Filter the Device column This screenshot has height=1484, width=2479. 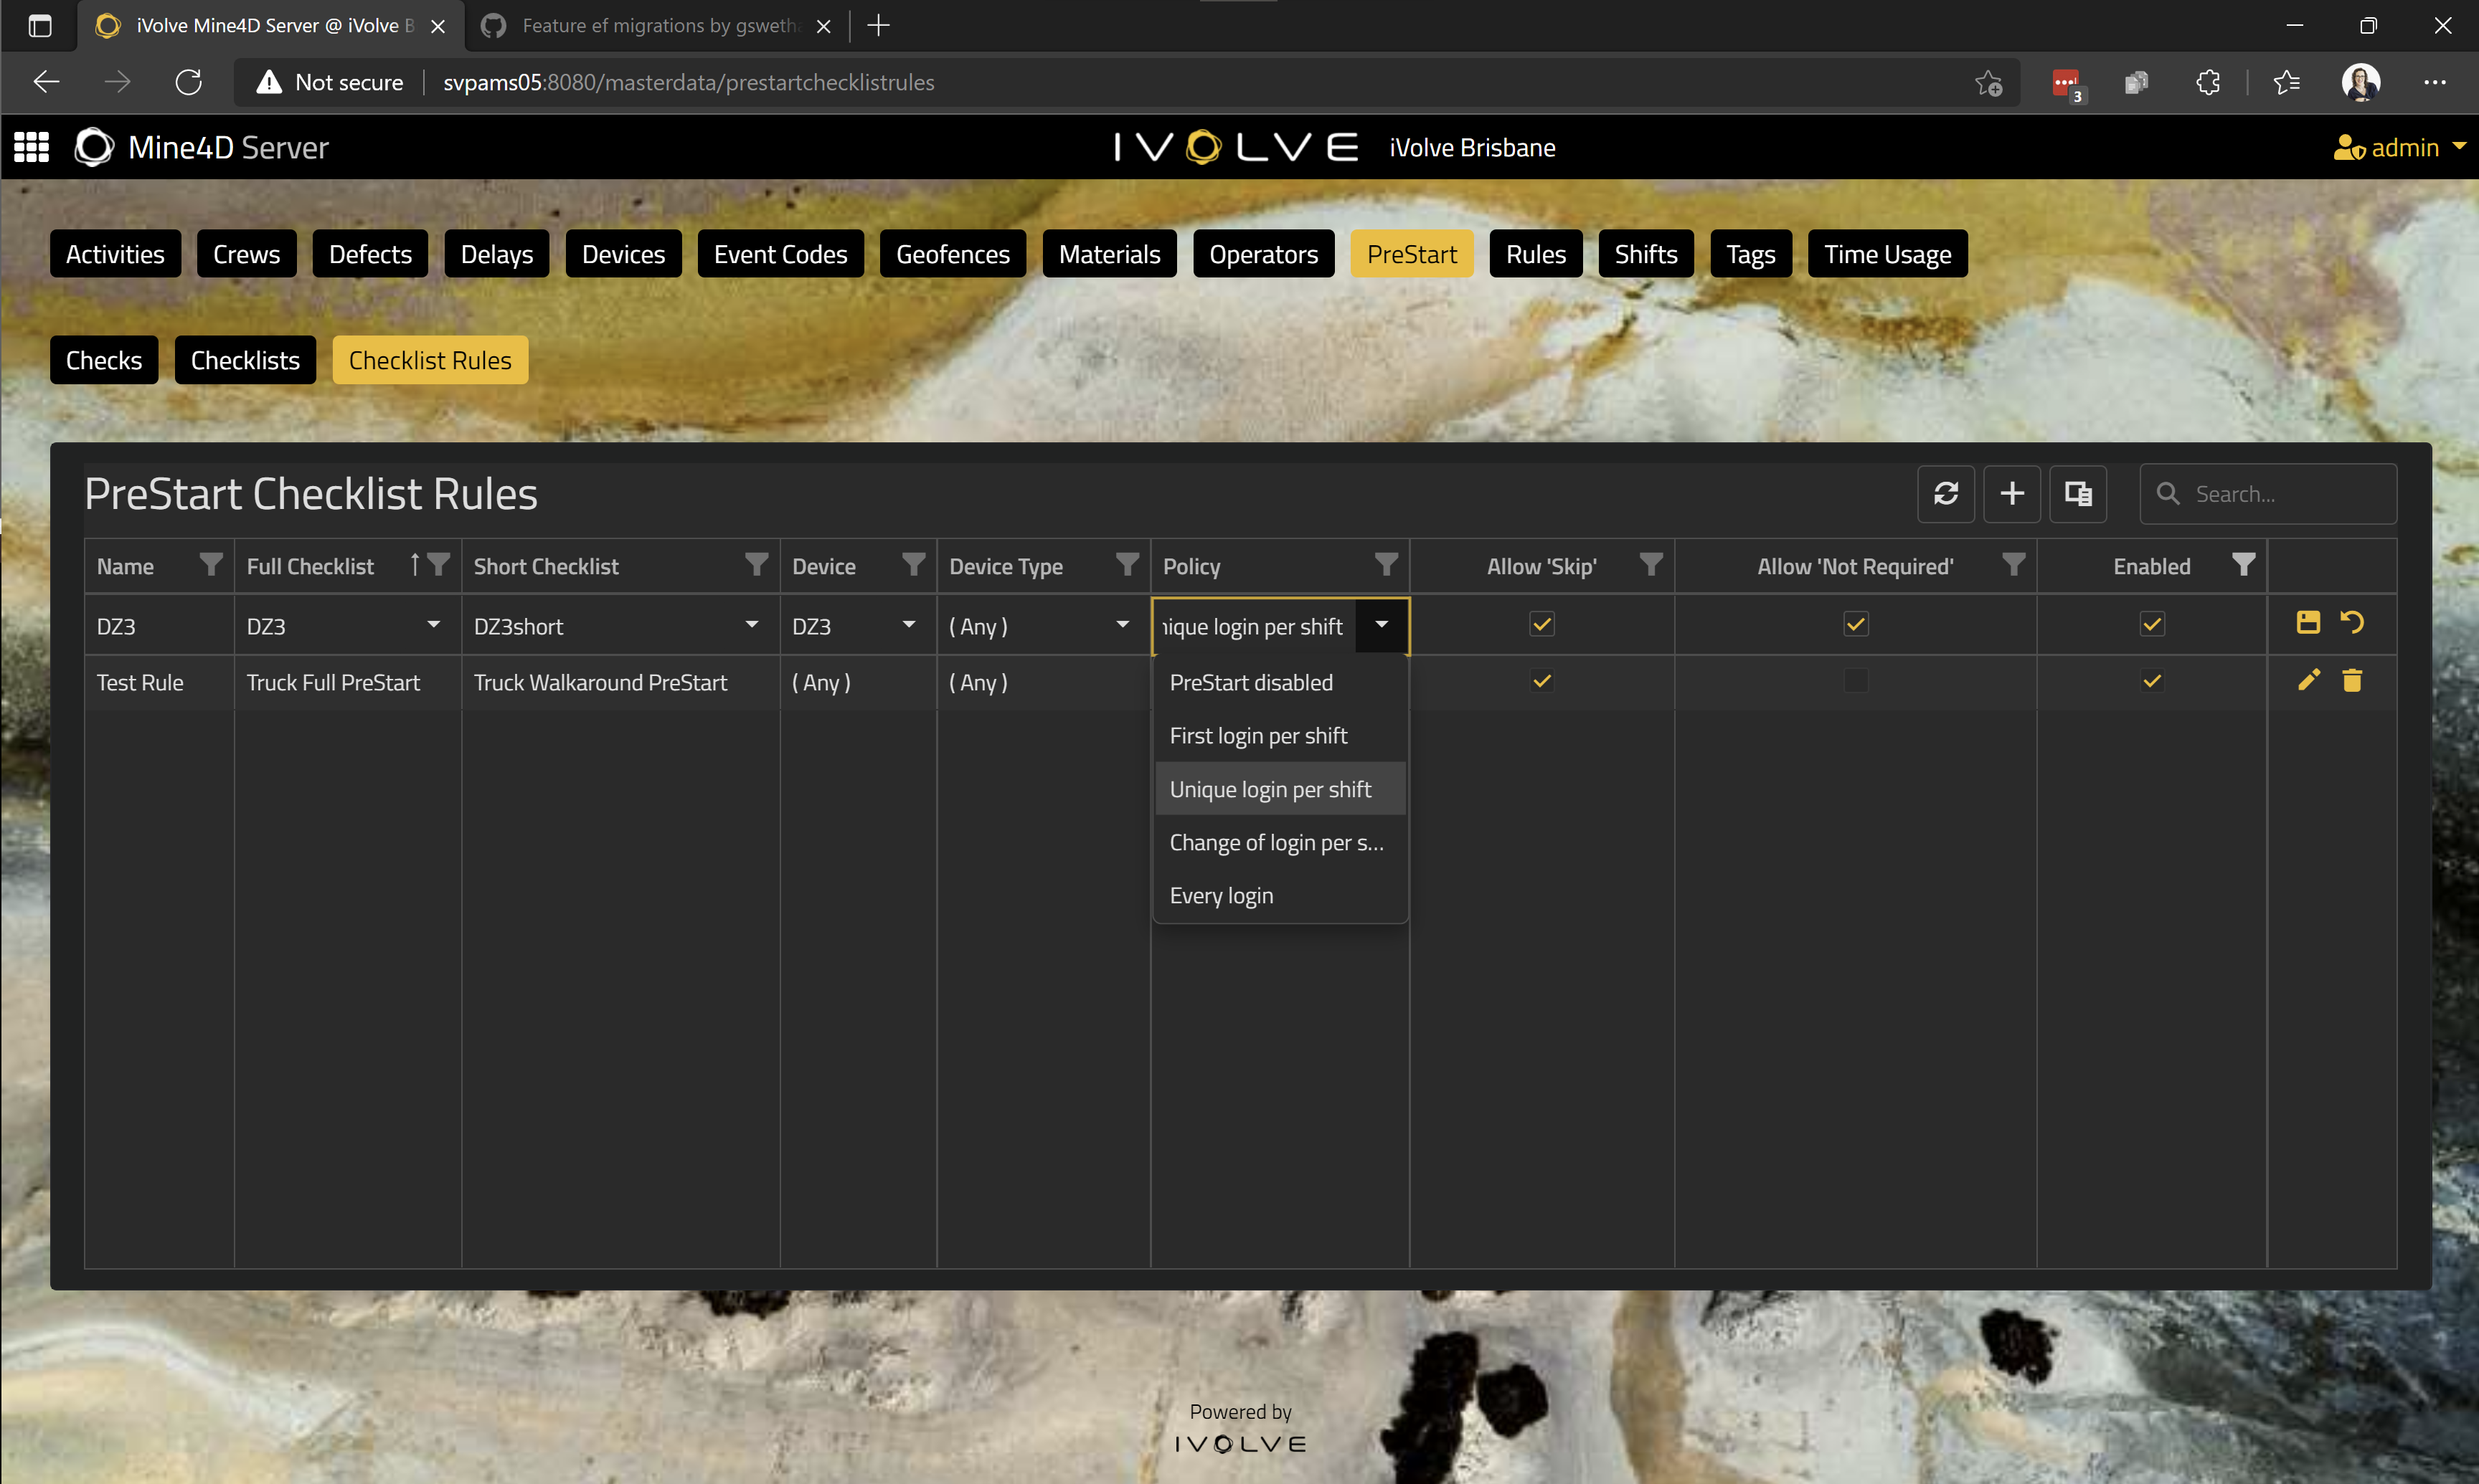(x=912, y=565)
